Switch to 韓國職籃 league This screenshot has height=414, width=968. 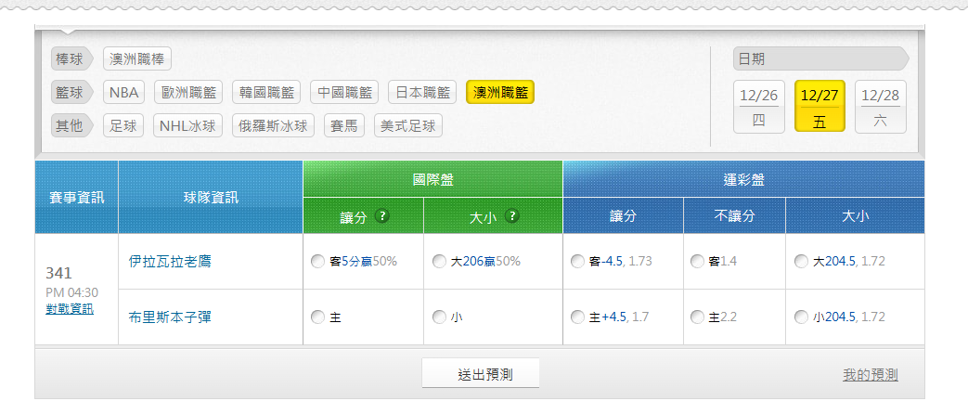pyautogui.click(x=266, y=93)
